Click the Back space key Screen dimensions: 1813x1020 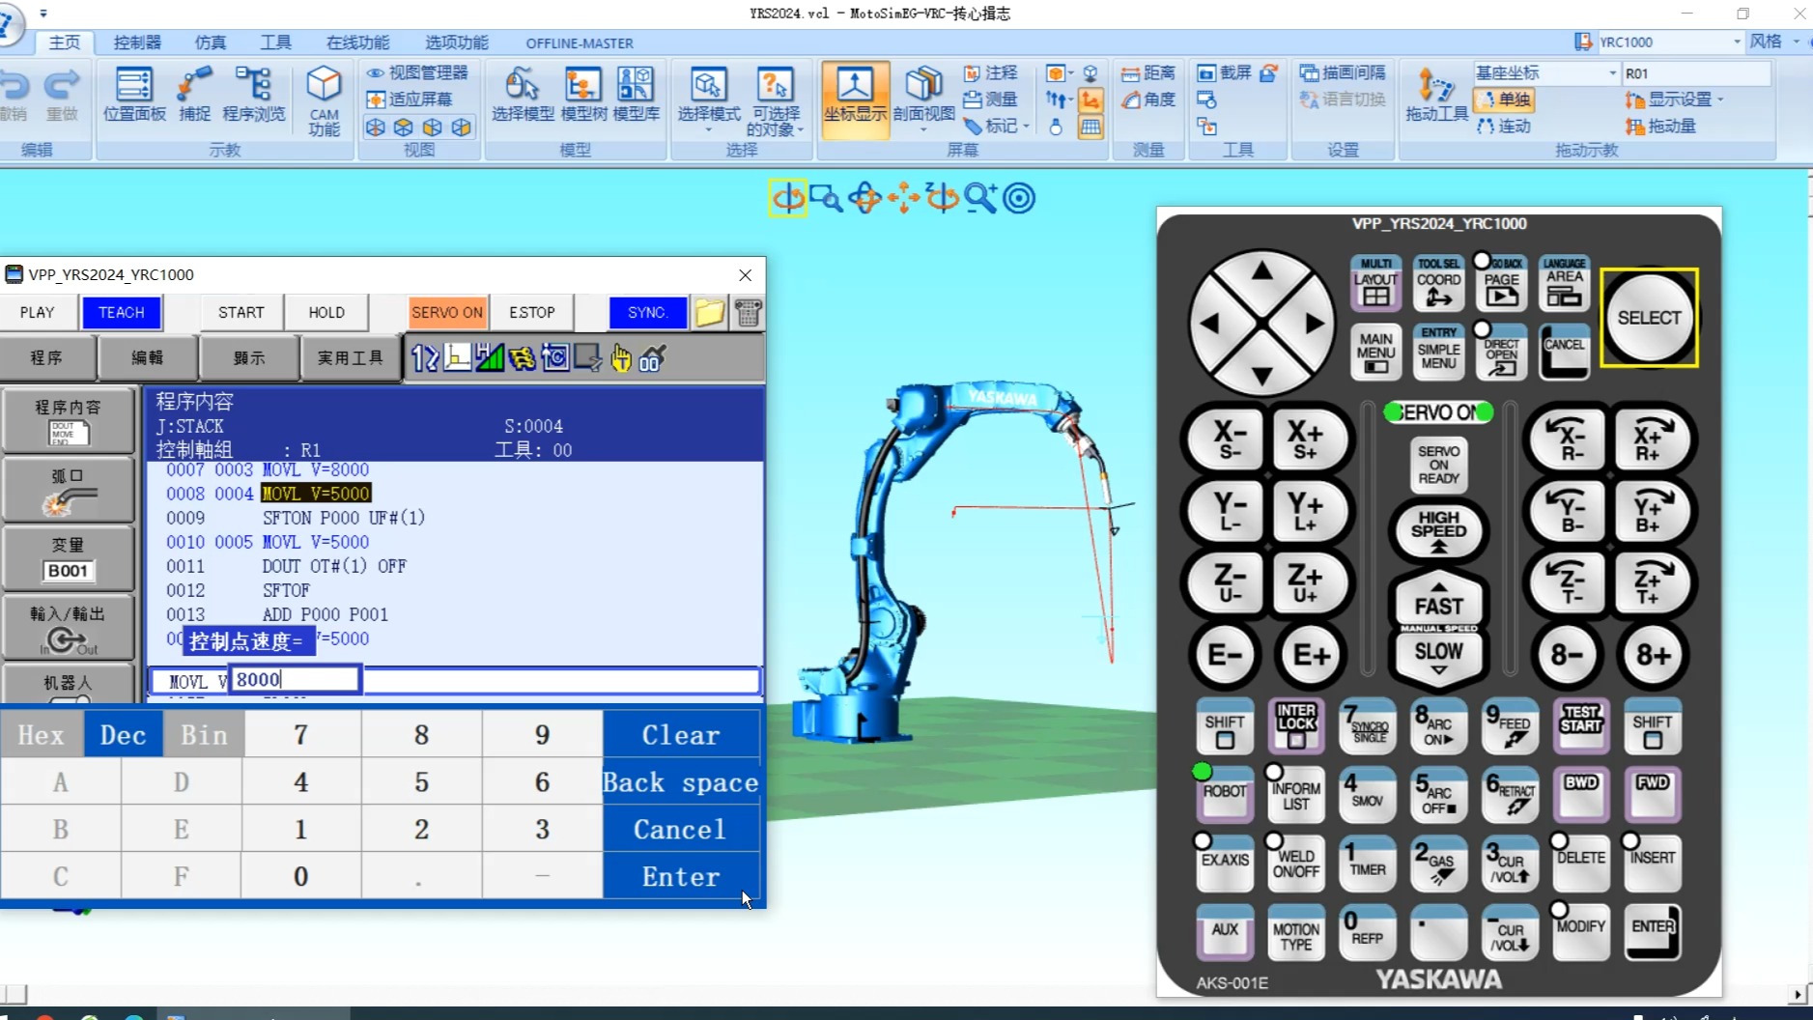pyautogui.click(x=681, y=782)
